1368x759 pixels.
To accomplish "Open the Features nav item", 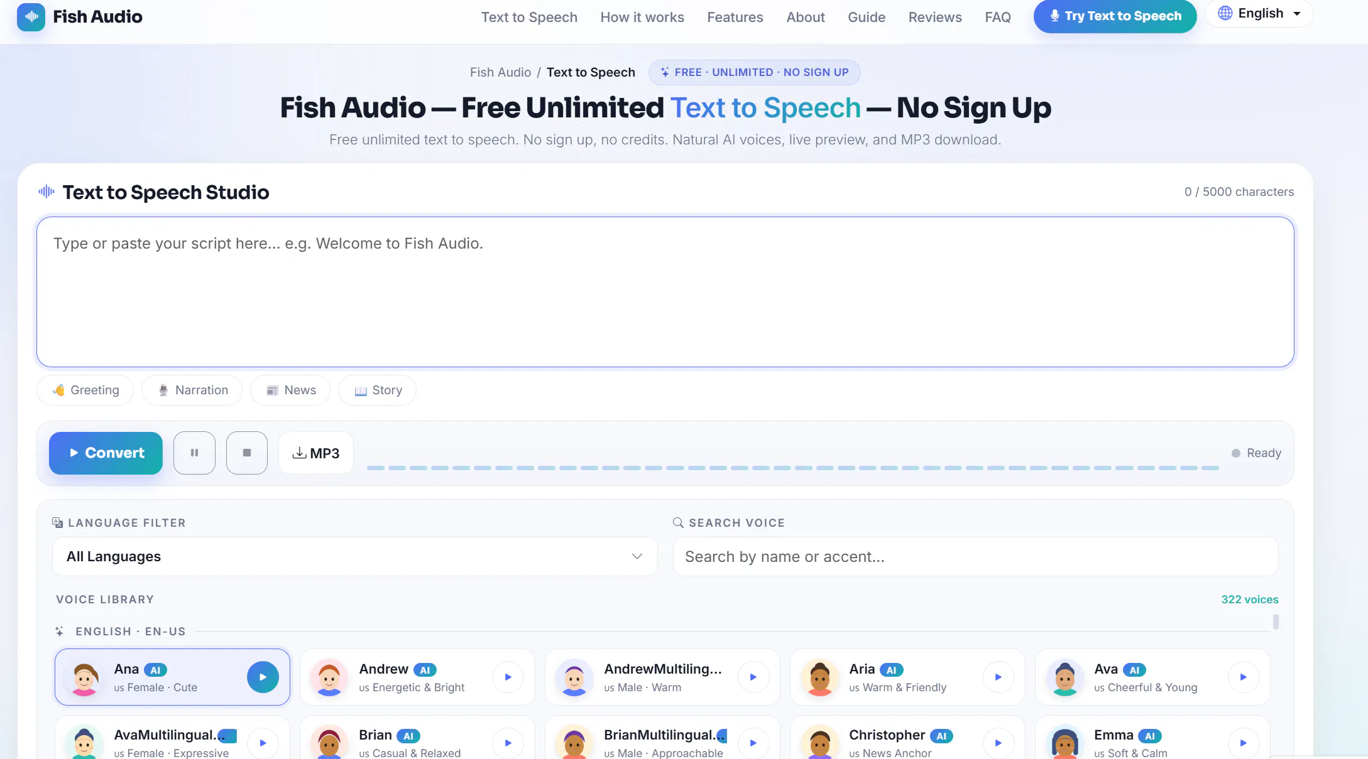I will point(735,17).
